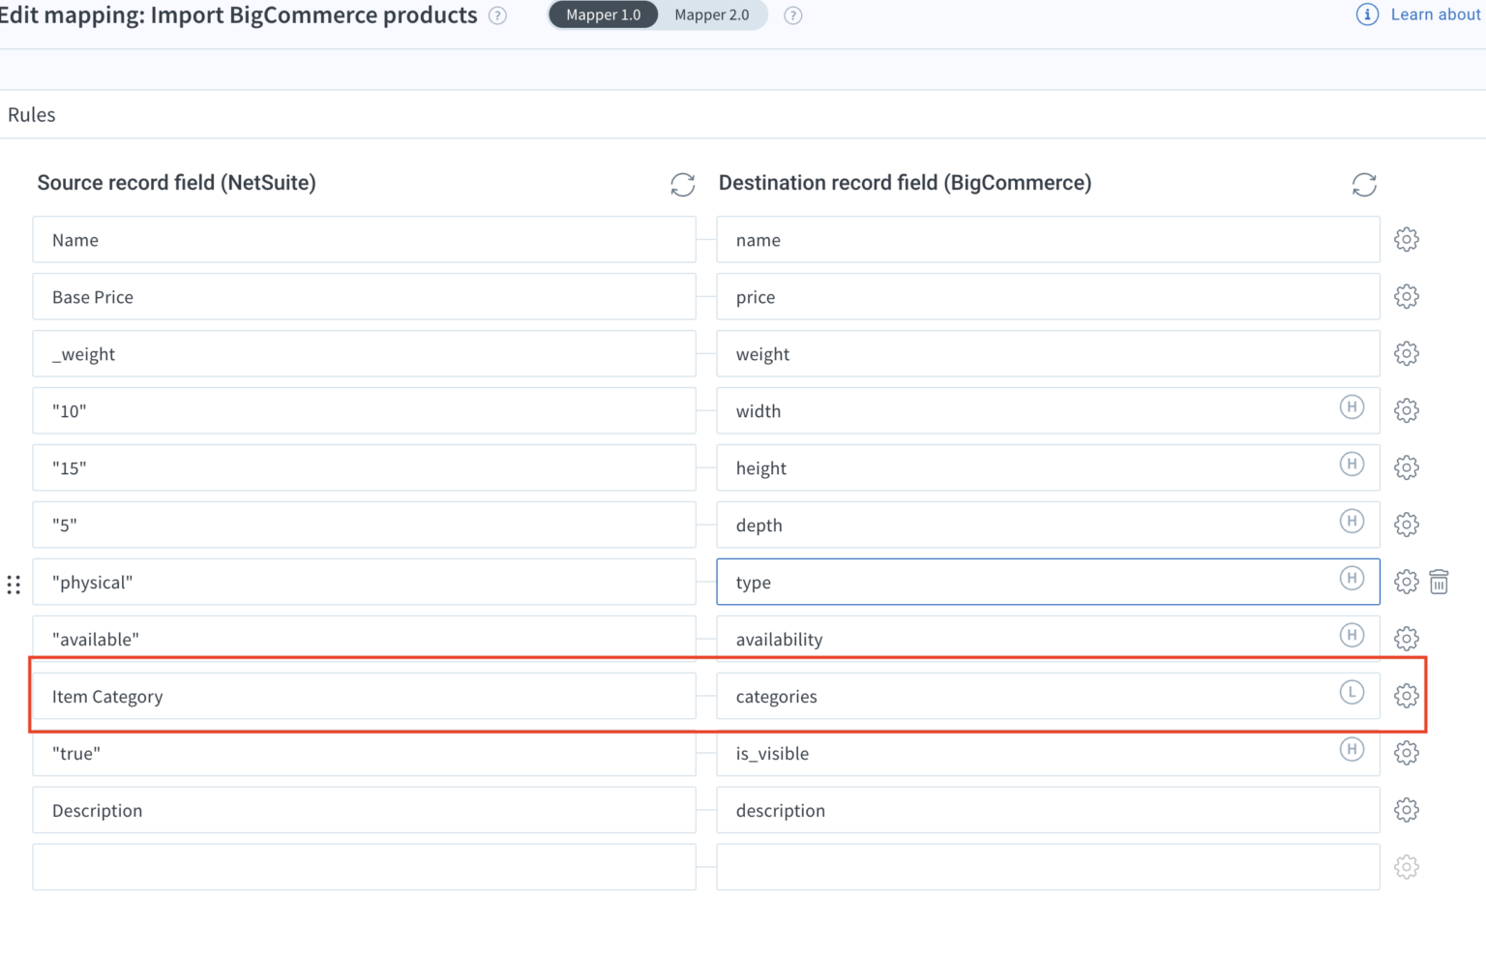Open settings gear for the price mapping
The height and width of the screenshot is (960, 1486).
point(1406,296)
